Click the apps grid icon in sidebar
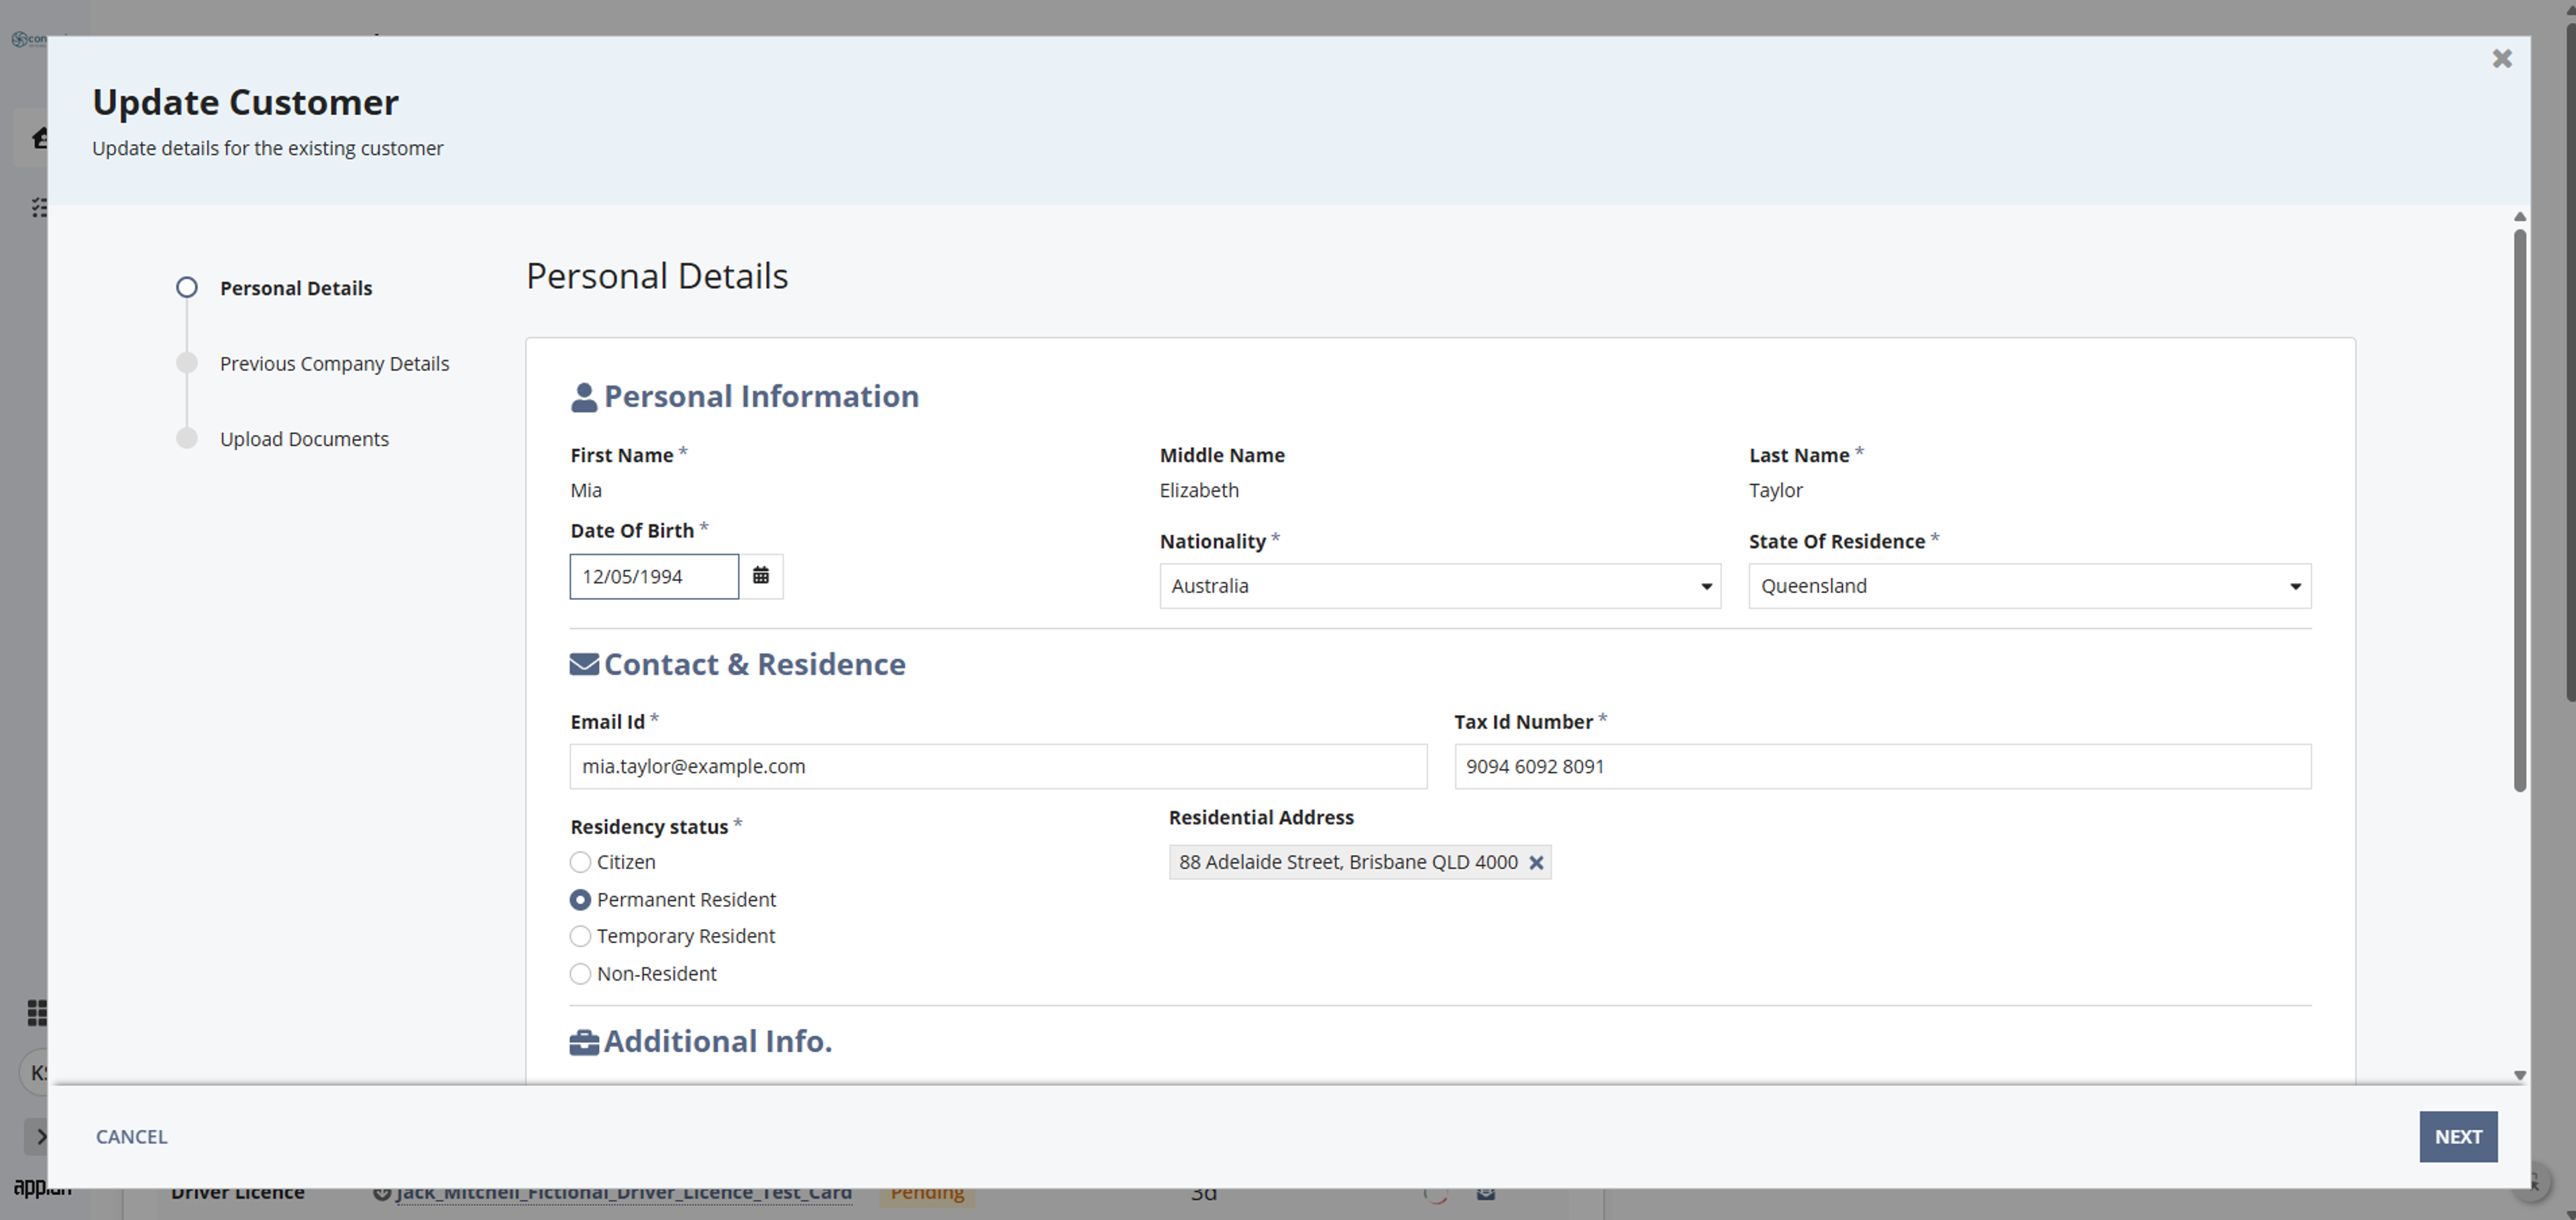Screen dimensions: 2576x1220 tap(37, 1012)
